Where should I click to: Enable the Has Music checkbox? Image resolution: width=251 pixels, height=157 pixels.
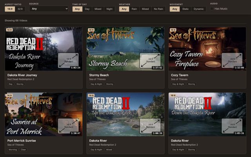coord(212,9)
